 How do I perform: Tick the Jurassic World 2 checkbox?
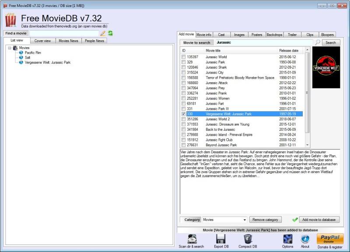click(183, 119)
